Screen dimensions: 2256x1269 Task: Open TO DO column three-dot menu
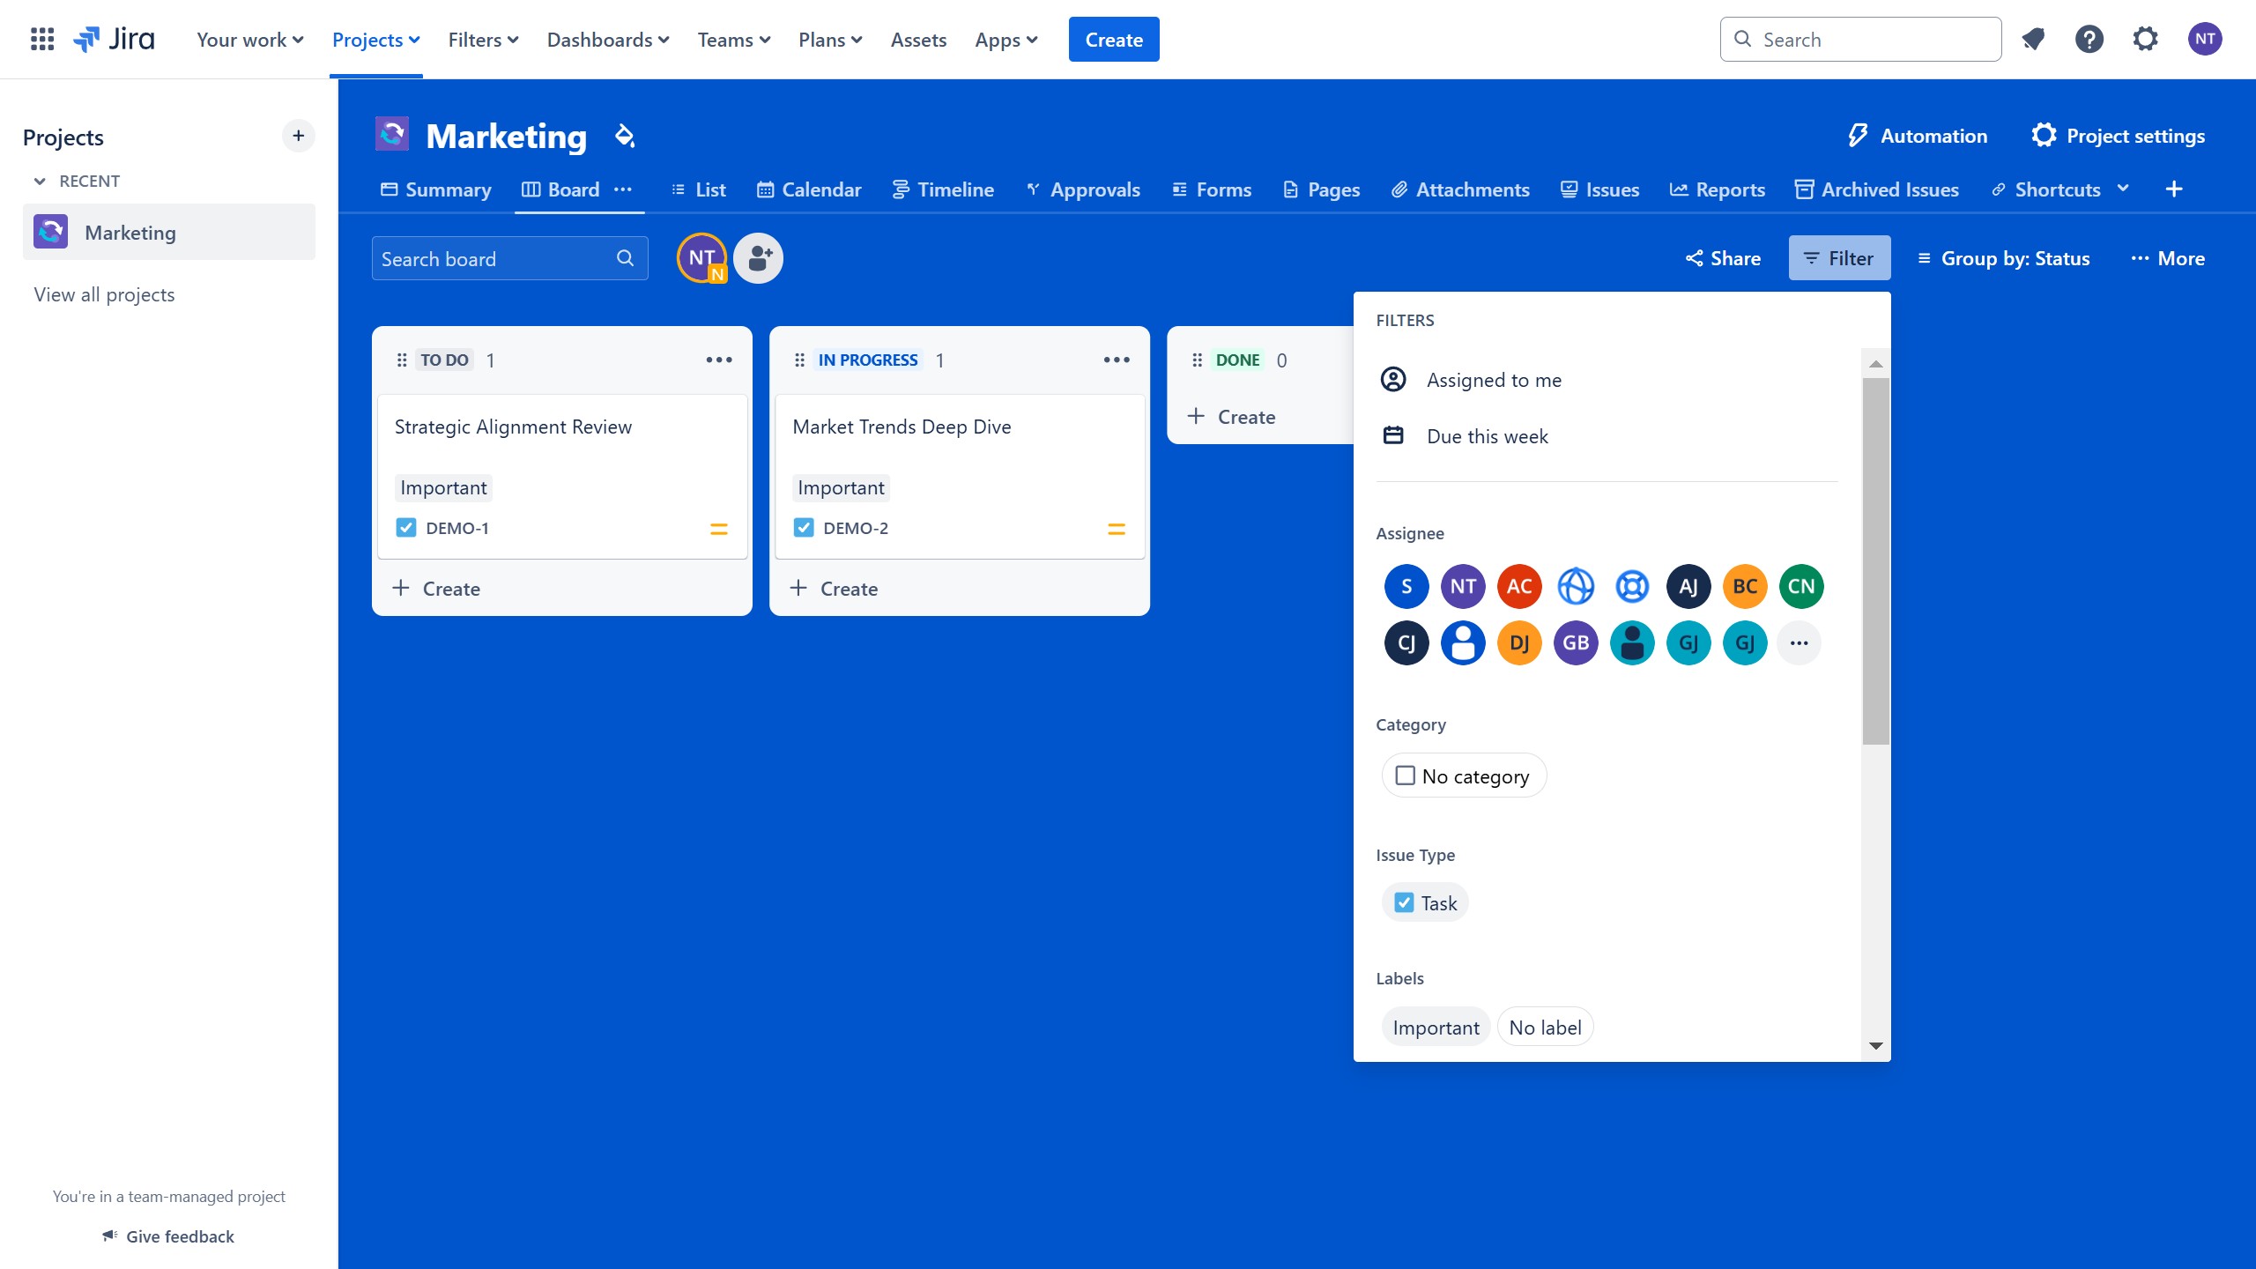coord(718,360)
